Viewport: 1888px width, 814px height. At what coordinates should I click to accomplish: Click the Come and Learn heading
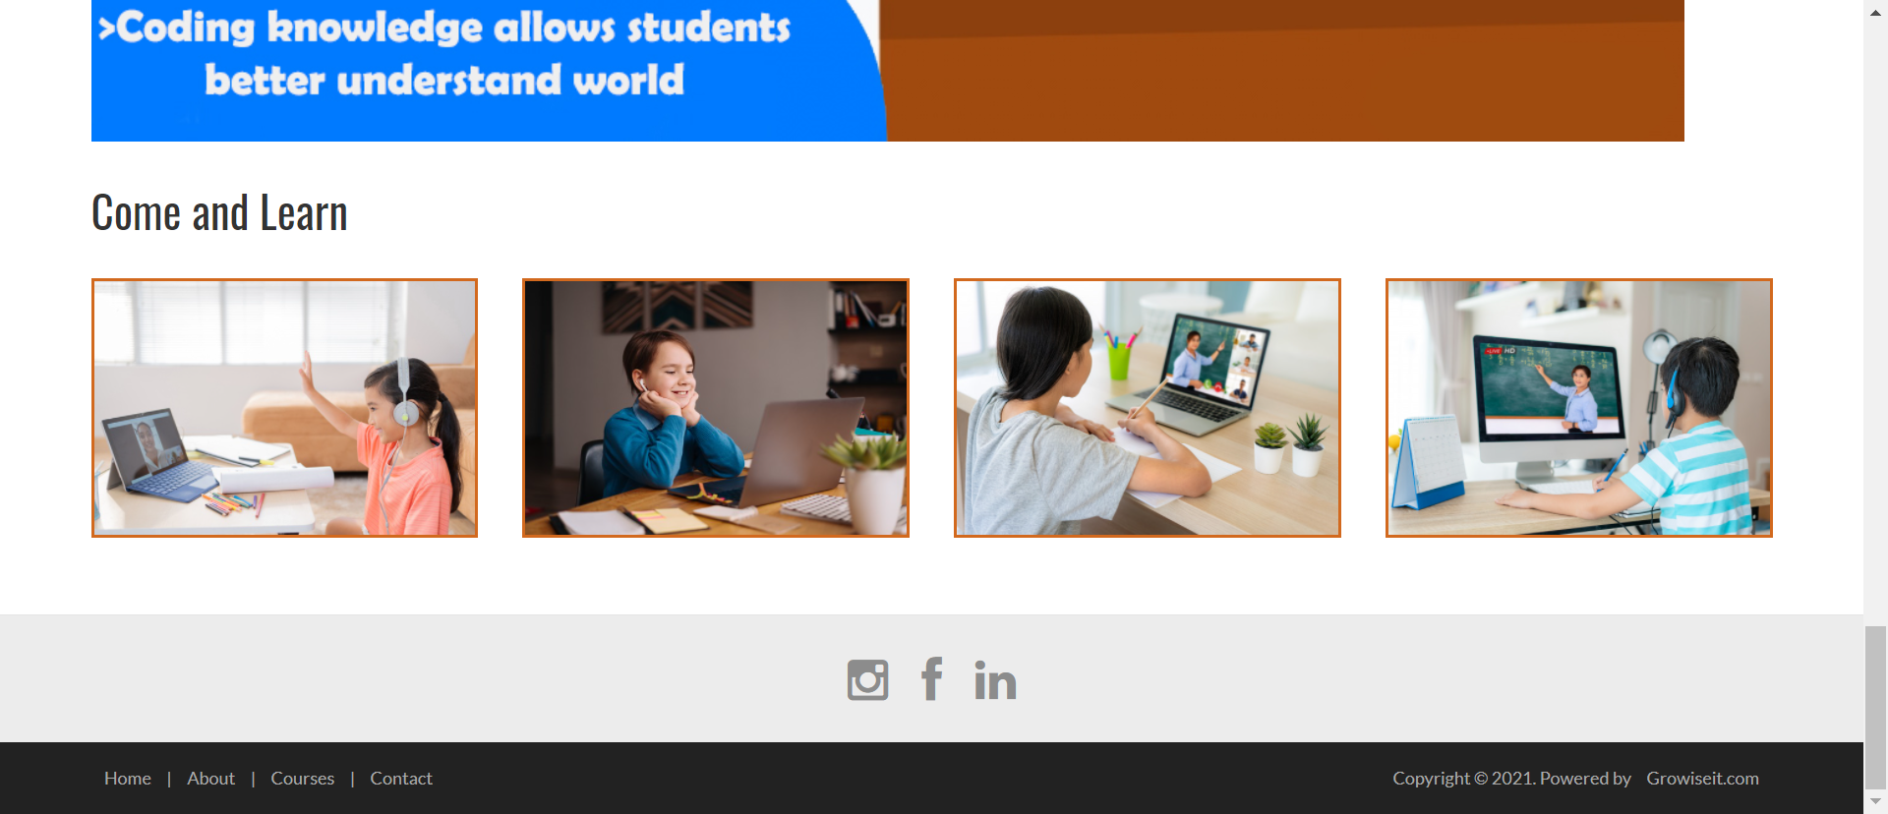pos(219,212)
